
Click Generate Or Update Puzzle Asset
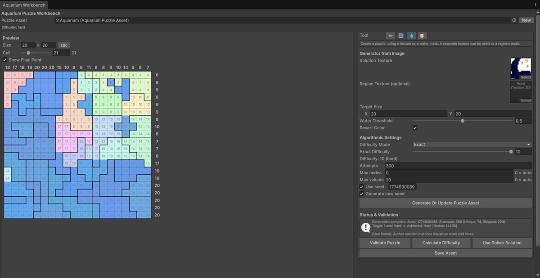445,203
